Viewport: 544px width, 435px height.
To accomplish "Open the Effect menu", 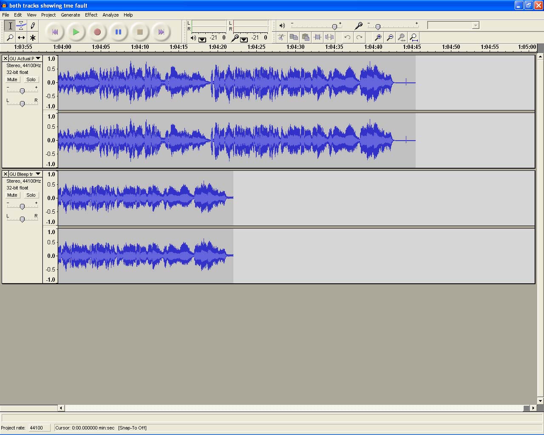I will pyautogui.click(x=91, y=15).
